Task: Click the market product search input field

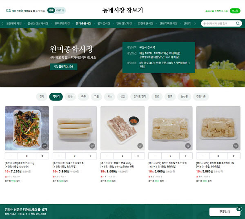Action: click(218, 23)
